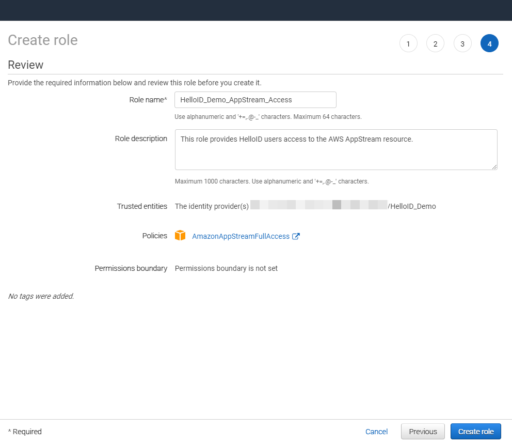This screenshot has height=443, width=512.
Task: Click the 'Permissions boundary' label
Action: click(131, 268)
